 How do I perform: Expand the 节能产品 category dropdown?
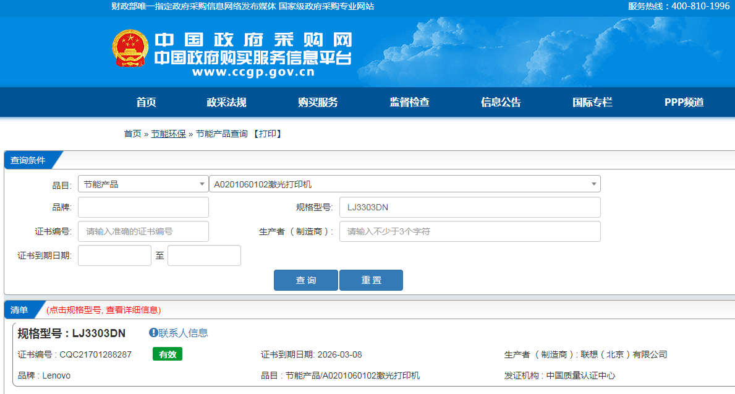pyautogui.click(x=143, y=184)
